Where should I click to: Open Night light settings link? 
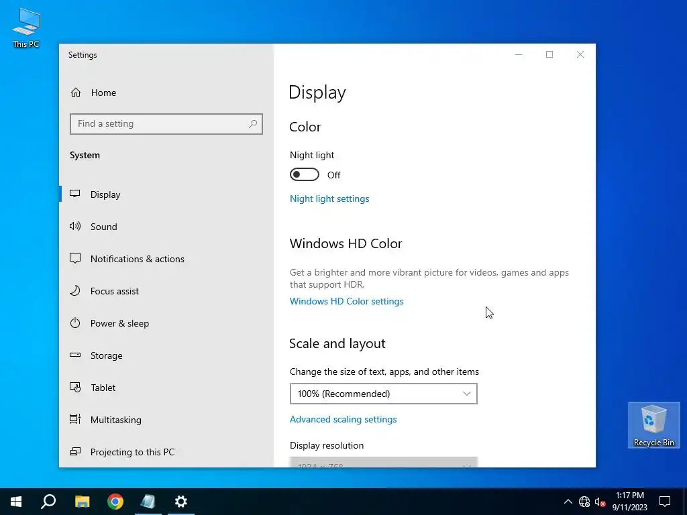329,198
